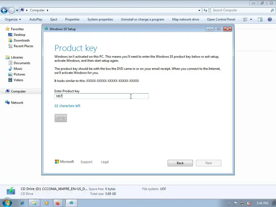Click the CD Drive icon in details pane

pyautogui.click(x=11, y=191)
